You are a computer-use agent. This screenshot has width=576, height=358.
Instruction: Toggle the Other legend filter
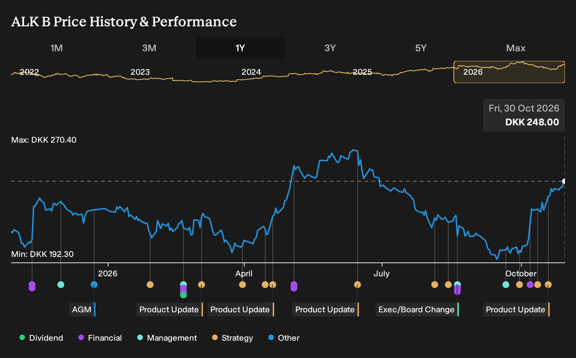[284, 338]
